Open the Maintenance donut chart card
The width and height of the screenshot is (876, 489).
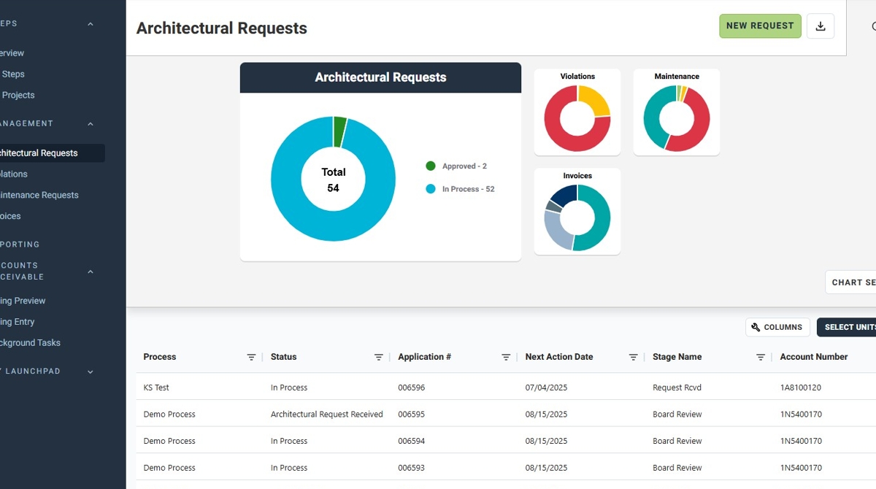pos(677,112)
